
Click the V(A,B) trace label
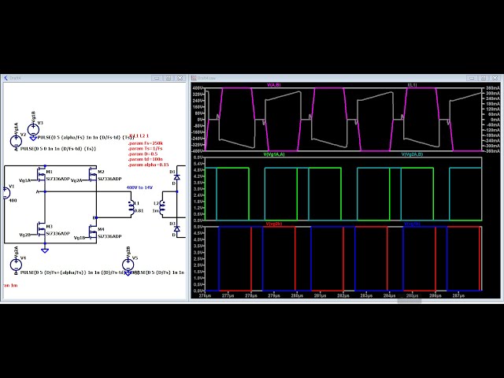pyautogui.click(x=274, y=85)
